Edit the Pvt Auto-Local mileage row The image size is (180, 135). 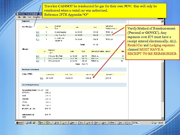pos(37,61)
